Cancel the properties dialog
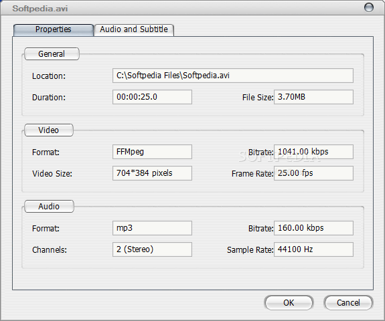385x321 pixels. (348, 302)
